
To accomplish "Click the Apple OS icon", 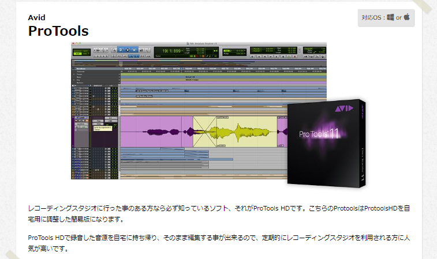I will point(406,17).
